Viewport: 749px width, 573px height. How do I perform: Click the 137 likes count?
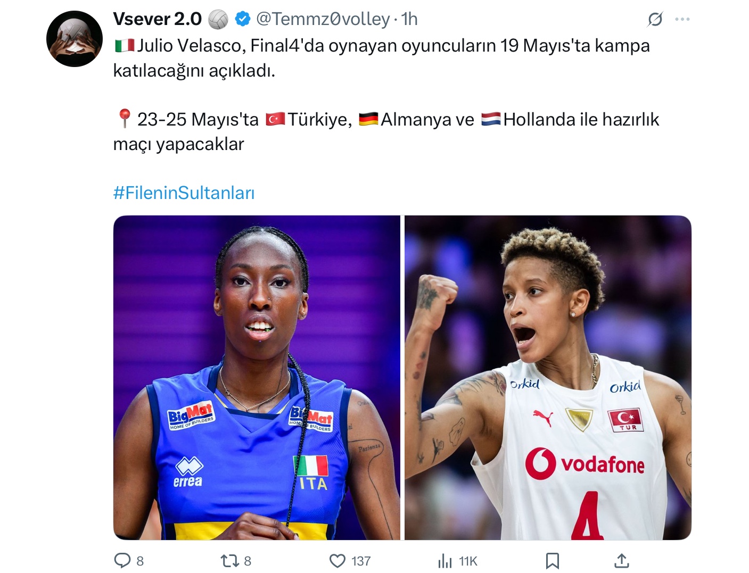pos(361,561)
